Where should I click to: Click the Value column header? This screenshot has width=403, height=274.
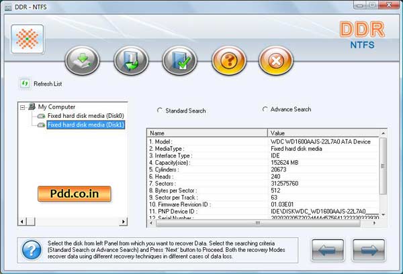[323, 133]
